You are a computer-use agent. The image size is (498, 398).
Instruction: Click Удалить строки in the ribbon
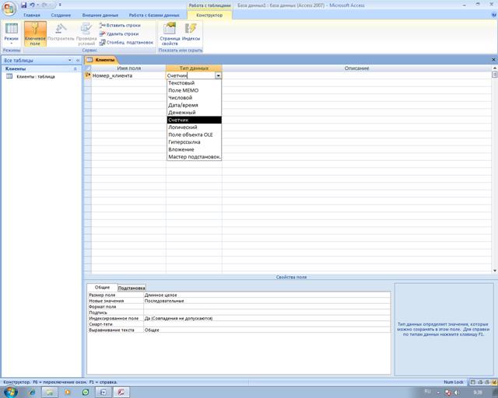[x=122, y=33]
